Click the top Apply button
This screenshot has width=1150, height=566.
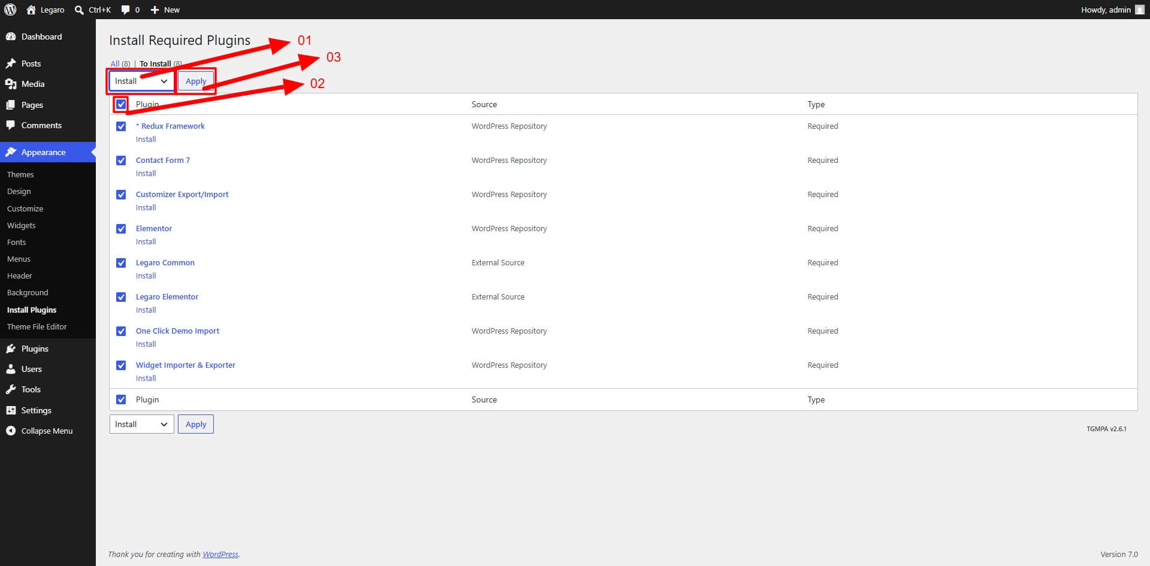(x=196, y=81)
